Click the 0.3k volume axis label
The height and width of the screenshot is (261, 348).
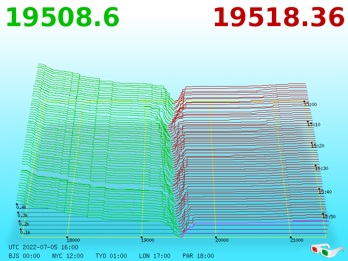[x=23, y=215]
